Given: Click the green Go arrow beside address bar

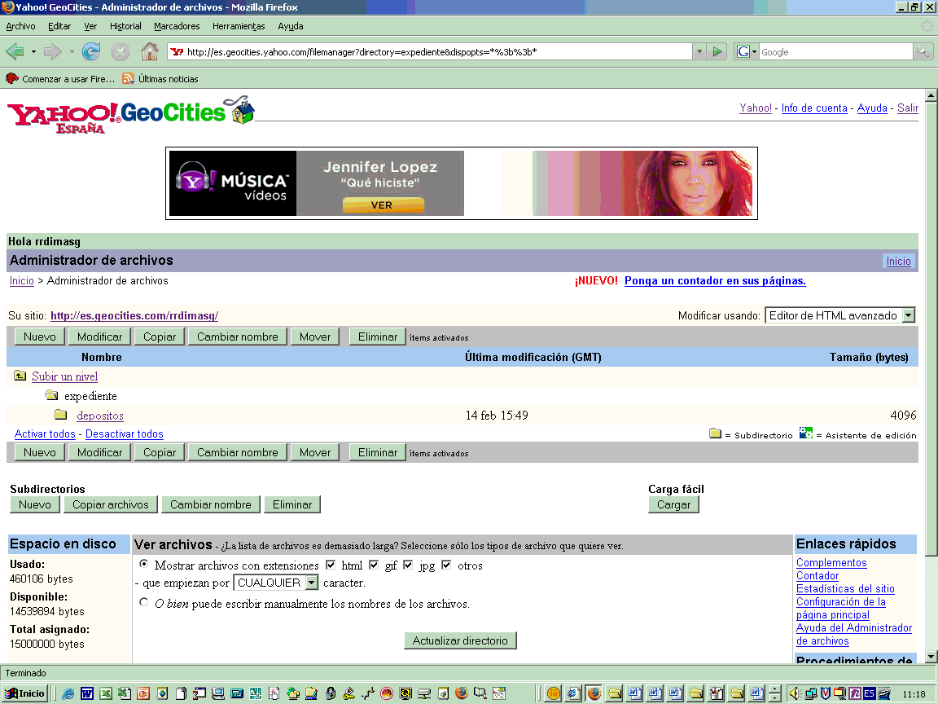Looking at the screenshot, I should (x=717, y=51).
